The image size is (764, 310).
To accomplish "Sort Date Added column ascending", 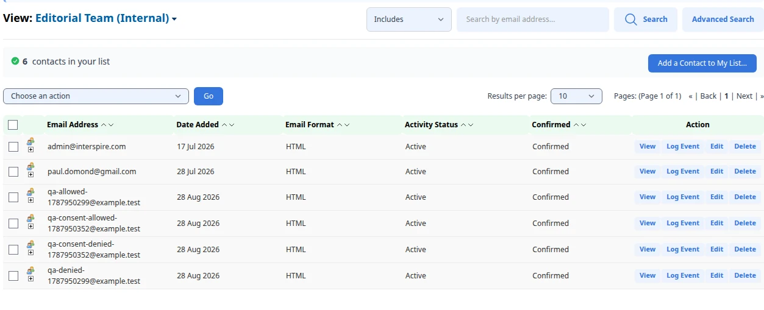I will click(224, 125).
